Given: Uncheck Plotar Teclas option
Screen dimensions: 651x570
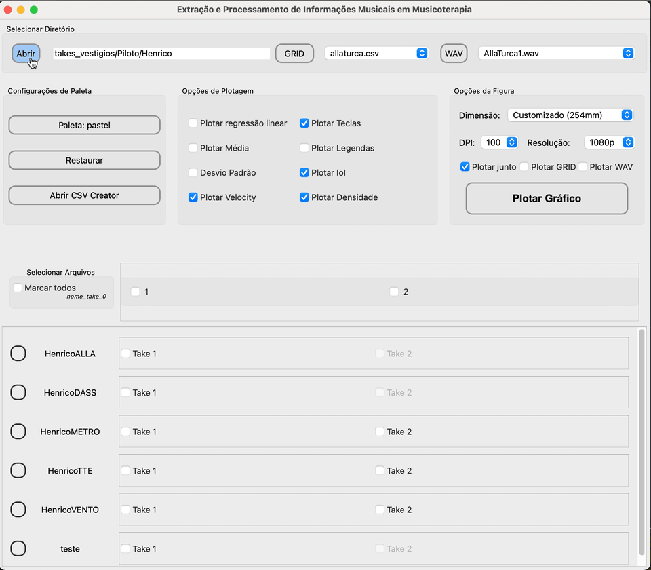Looking at the screenshot, I should click(x=304, y=123).
